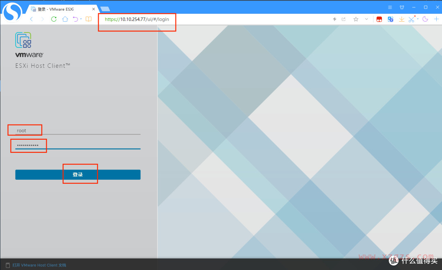442x270 pixels.
Task: Click the purple undo restore-tab icon
Action: click(75, 19)
